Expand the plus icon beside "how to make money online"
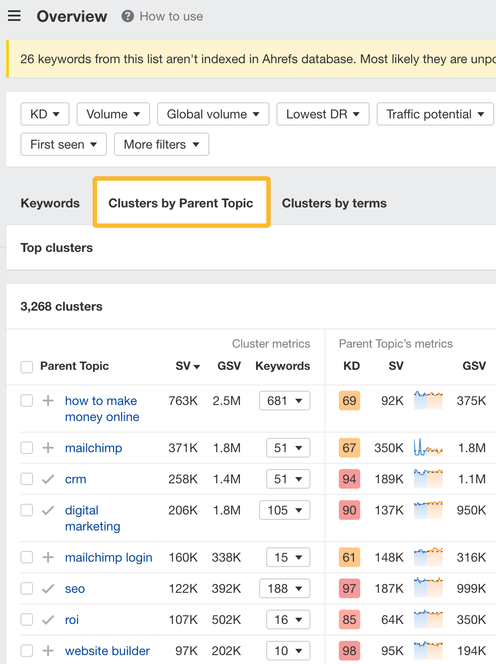The height and width of the screenshot is (664, 496). pyautogui.click(x=47, y=401)
